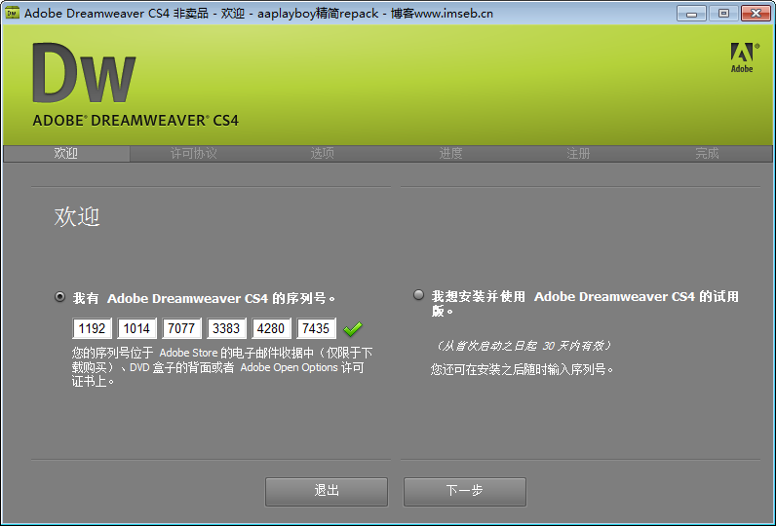The image size is (776, 526).
Task: Select the 完成 step tab
Action: click(x=707, y=153)
